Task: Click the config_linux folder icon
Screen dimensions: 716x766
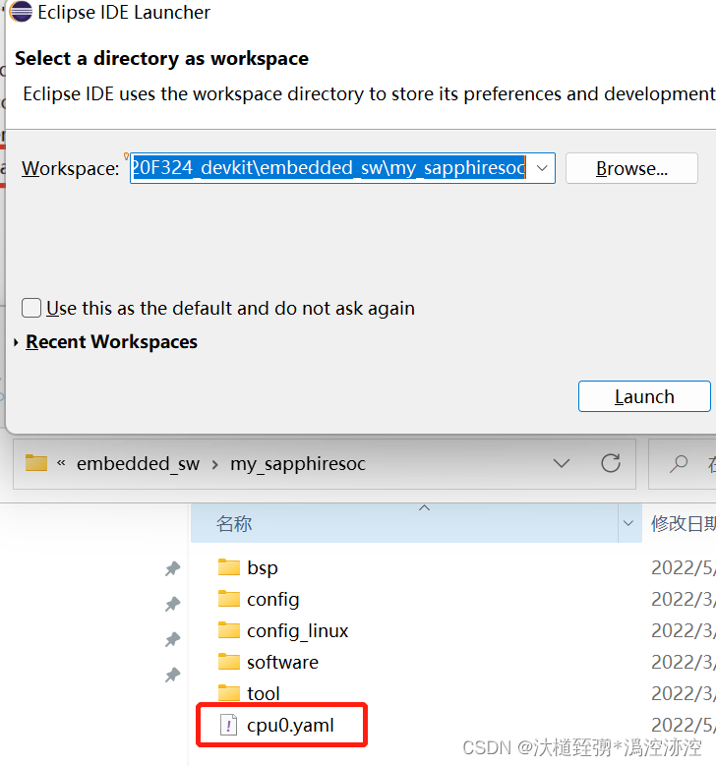Action: (x=229, y=630)
